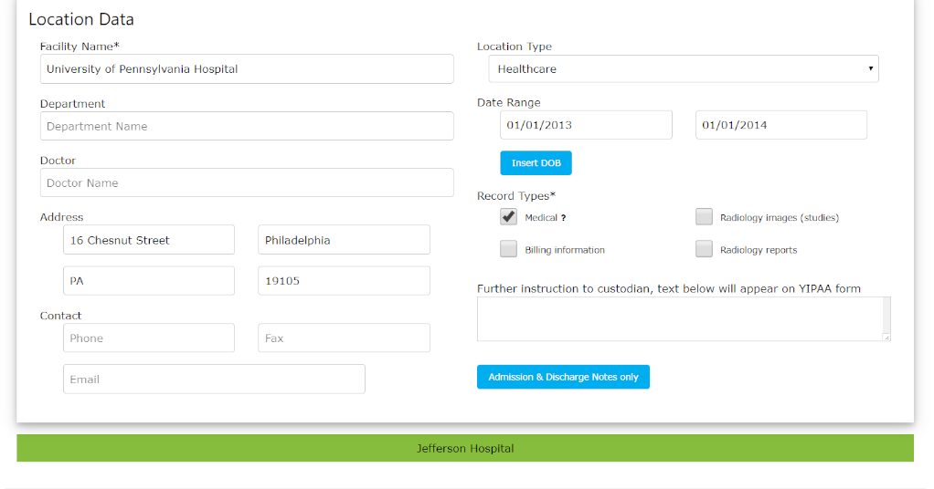Edit the PA state field
Image resolution: width=934 pixels, height=489 pixels.
coord(149,281)
